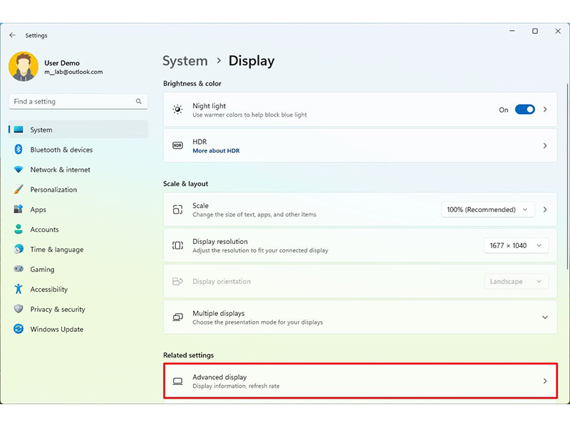
Task: Click the m_lab@outlook.com account email
Action: coord(73,72)
